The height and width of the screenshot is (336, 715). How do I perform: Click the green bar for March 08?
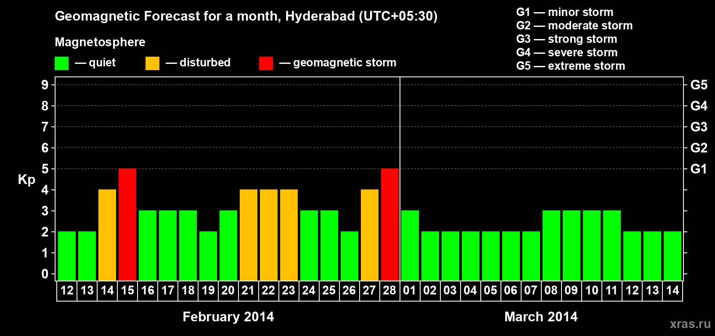pos(551,245)
